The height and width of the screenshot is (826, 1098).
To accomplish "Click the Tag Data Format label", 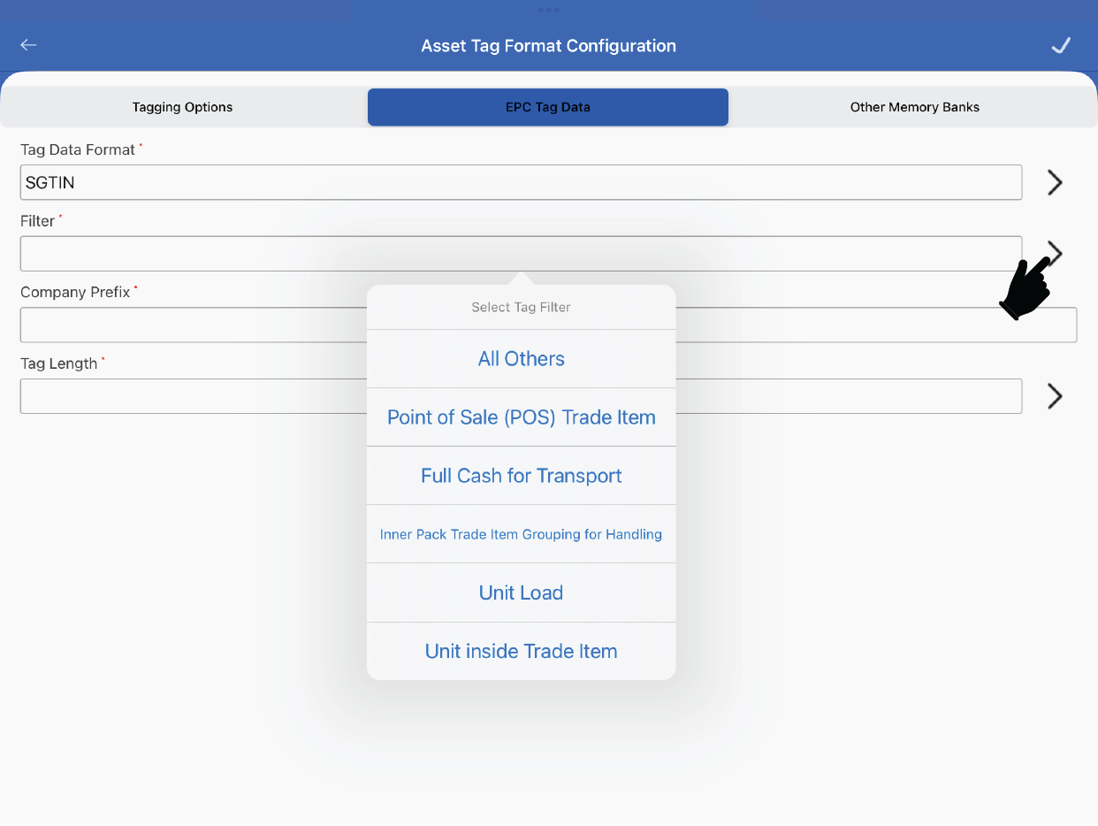I will coord(78,149).
